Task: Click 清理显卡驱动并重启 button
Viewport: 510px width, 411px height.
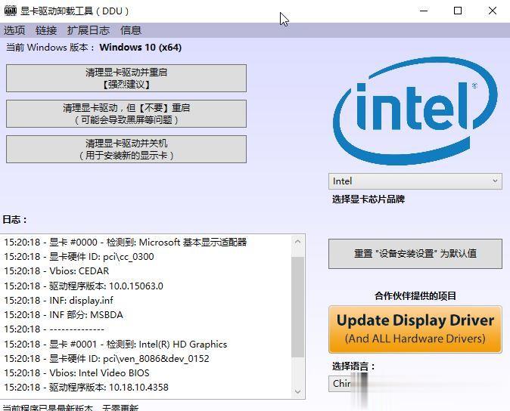Action: 126,79
